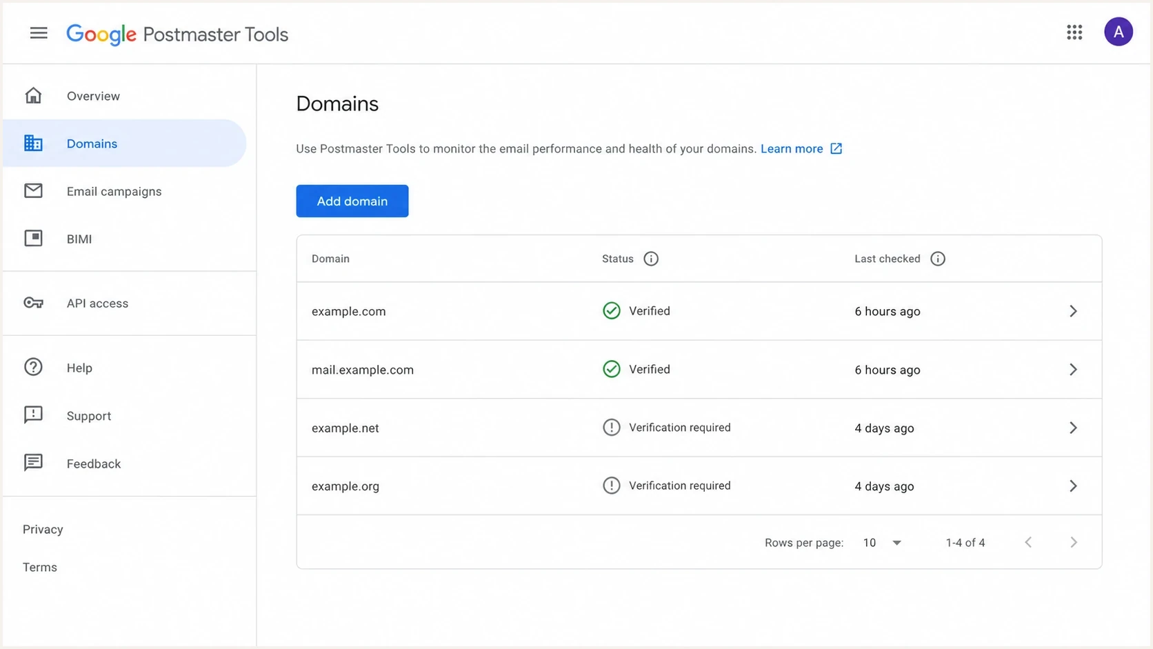Image resolution: width=1153 pixels, height=649 pixels.
Task: Select the example.org domain name
Action: [x=345, y=486]
